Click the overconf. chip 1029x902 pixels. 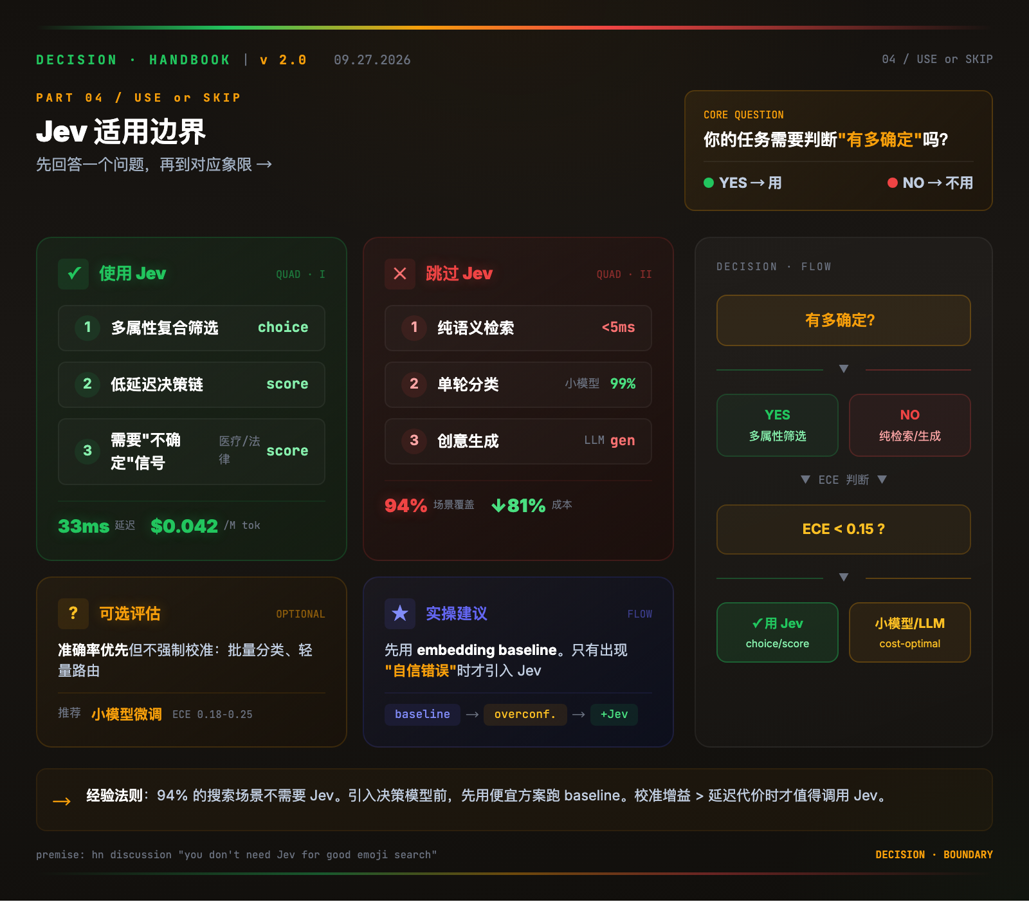(525, 714)
